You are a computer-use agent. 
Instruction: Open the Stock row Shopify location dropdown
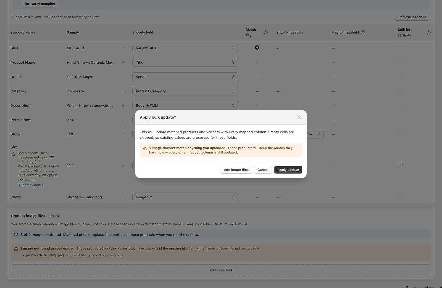coord(315,134)
